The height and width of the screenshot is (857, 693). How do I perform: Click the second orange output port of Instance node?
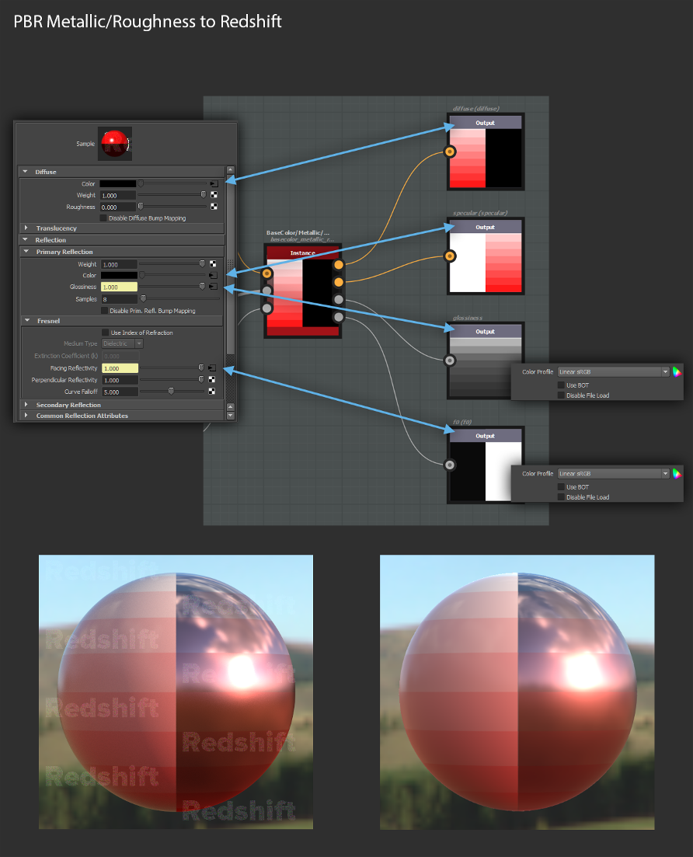(x=339, y=282)
